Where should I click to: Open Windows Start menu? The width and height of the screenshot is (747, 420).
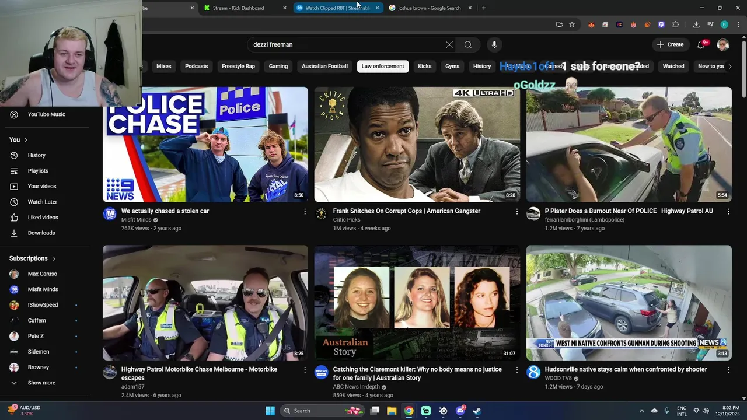[270, 411]
